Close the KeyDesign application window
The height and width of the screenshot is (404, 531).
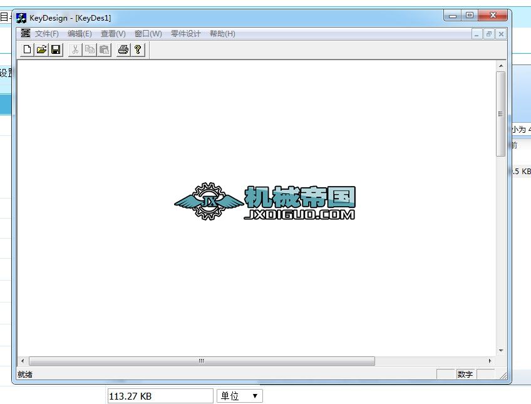coord(493,16)
